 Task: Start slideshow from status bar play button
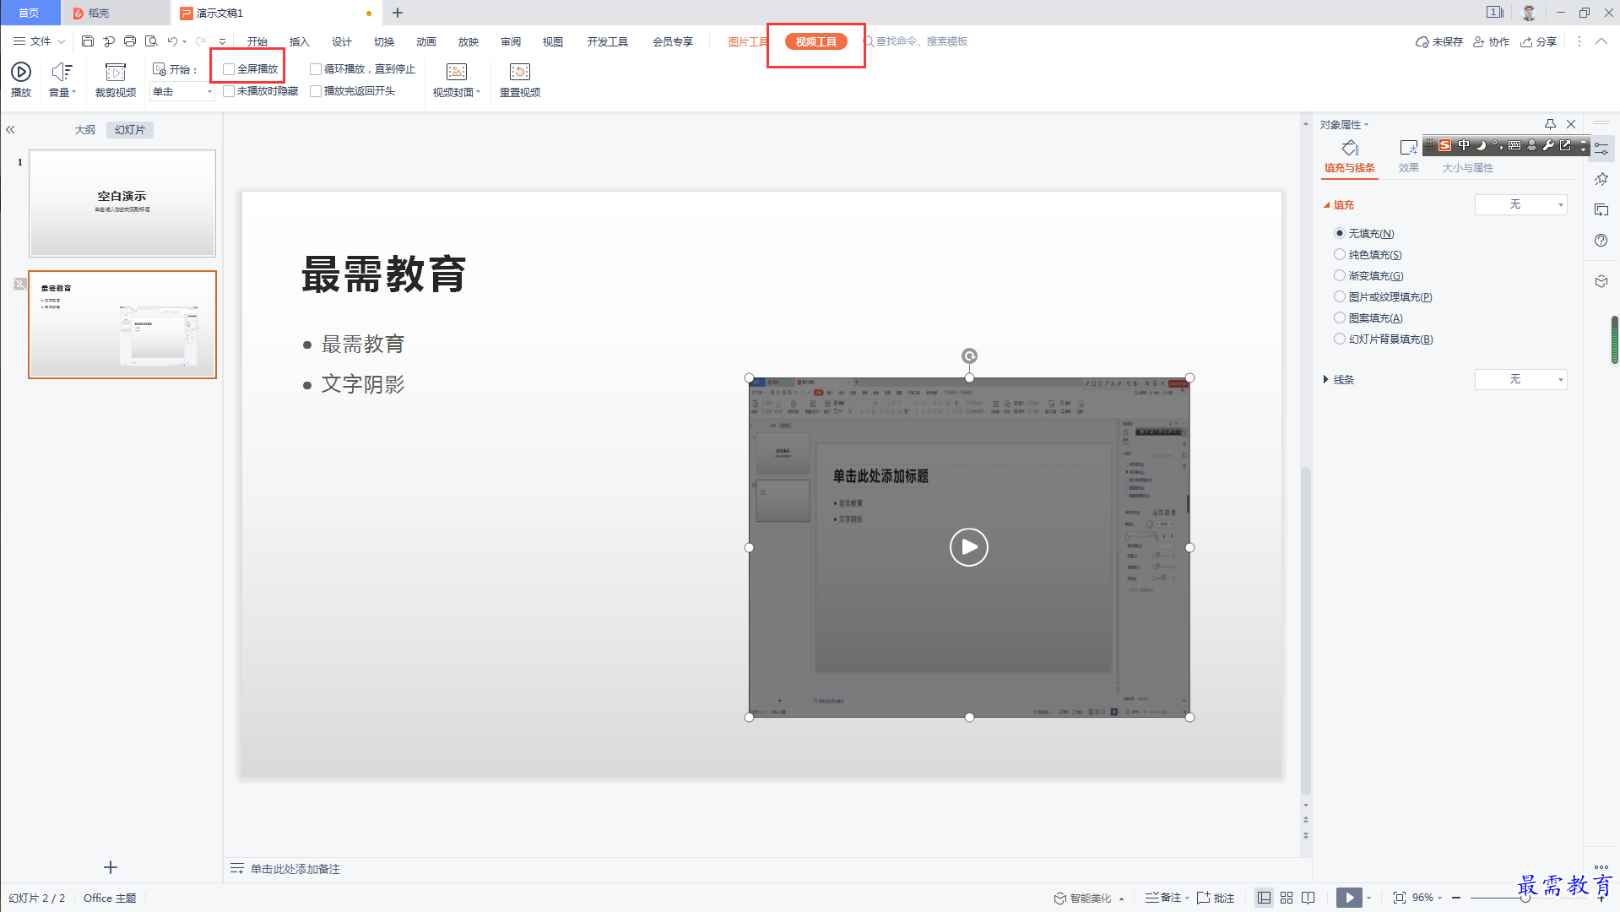point(1349,898)
